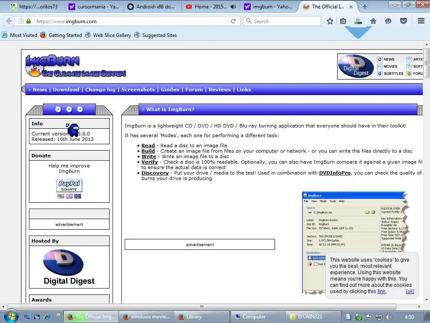Open the Reviews menu item

click(220, 90)
